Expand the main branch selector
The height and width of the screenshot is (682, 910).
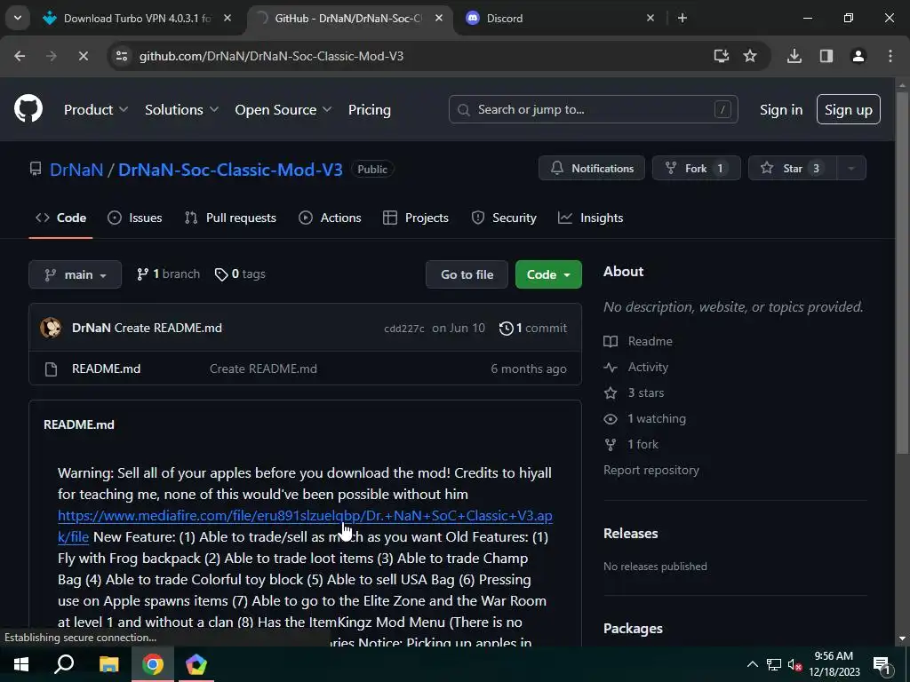click(x=75, y=274)
